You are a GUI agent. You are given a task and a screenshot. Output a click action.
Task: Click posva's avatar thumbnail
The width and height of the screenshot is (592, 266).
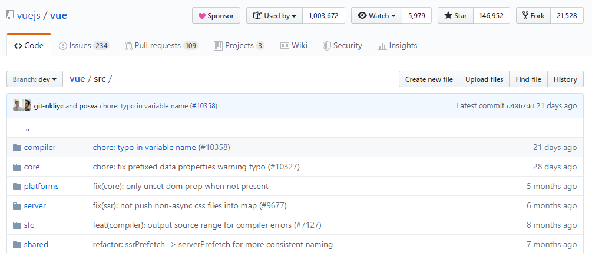(28, 105)
